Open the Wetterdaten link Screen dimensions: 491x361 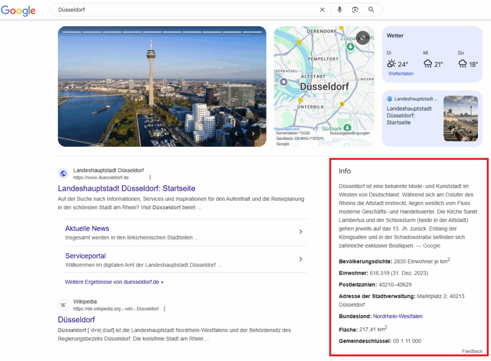pos(400,73)
